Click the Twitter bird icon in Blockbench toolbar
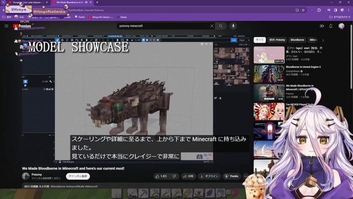 point(57,40)
